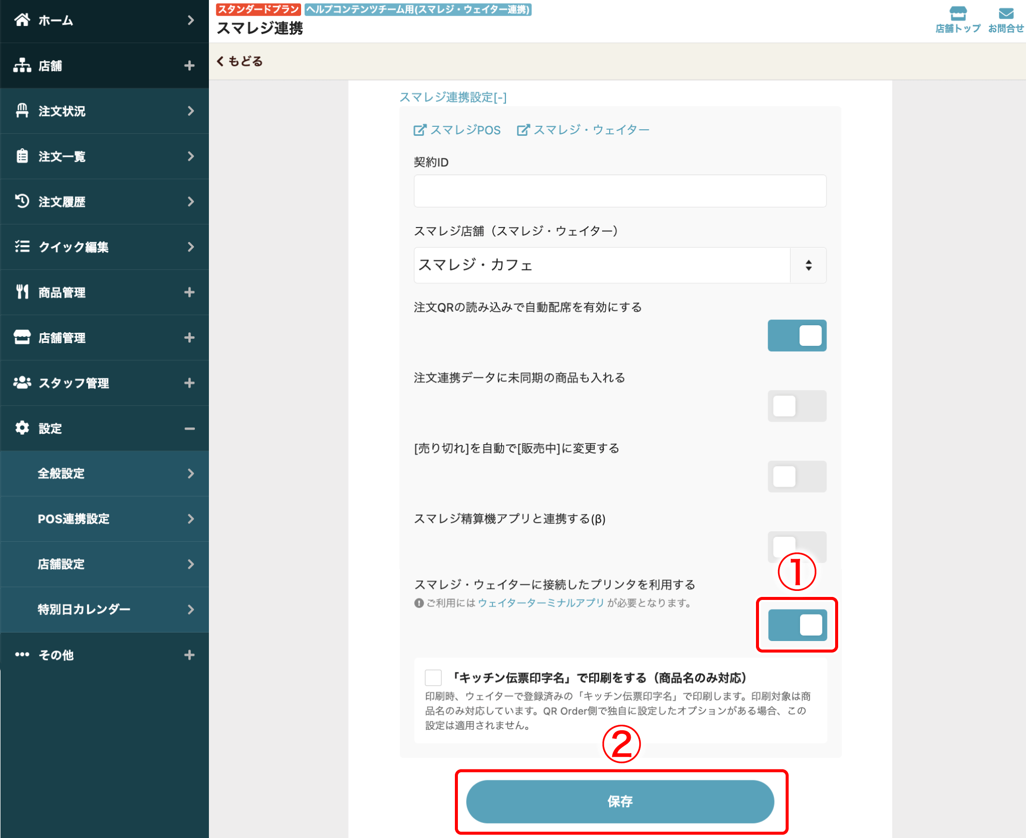The image size is (1026, 838).
Task: Click the 保存 button
Action: click(x=620, y=801)
